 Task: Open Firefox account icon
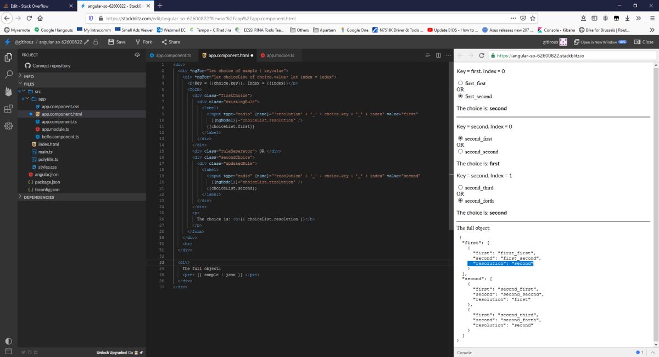click(605, 18)
